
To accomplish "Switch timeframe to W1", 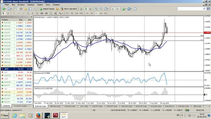I will tap(101, 13).
